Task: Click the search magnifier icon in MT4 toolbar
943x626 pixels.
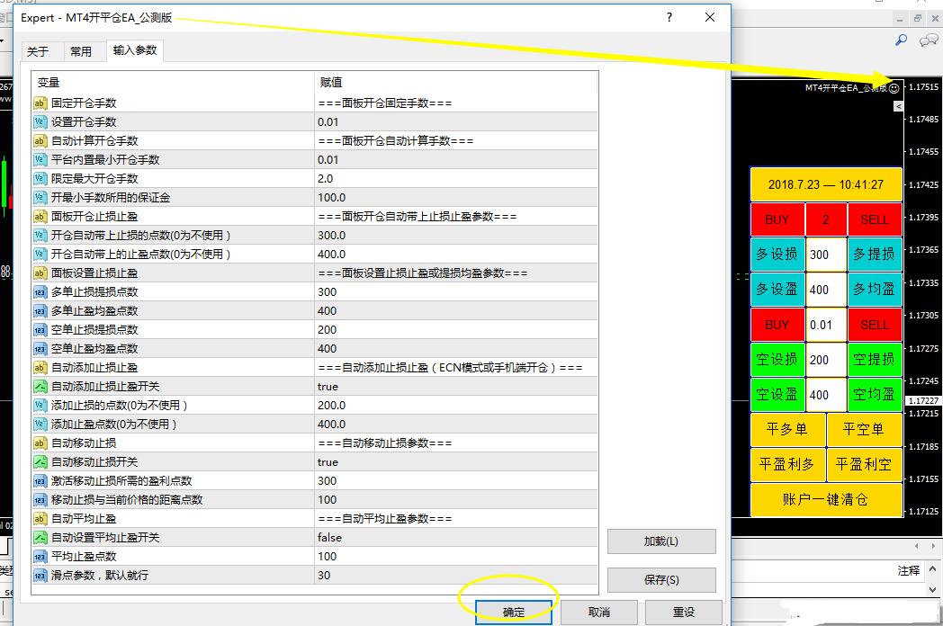Action: point(901,40)
